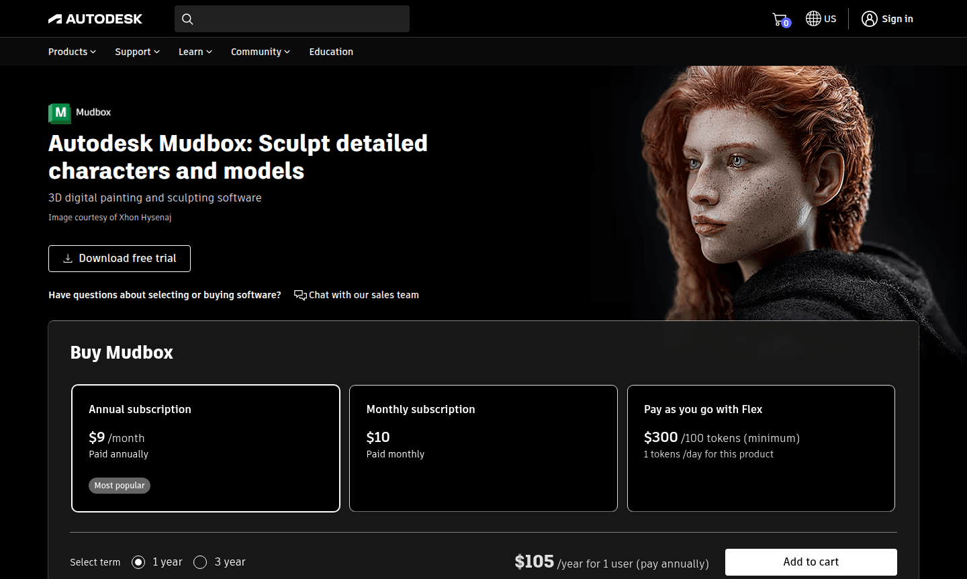The width and height of the screenshot is (967, 579).
Task: Click the Sign in profile icon
Action: 869,18
